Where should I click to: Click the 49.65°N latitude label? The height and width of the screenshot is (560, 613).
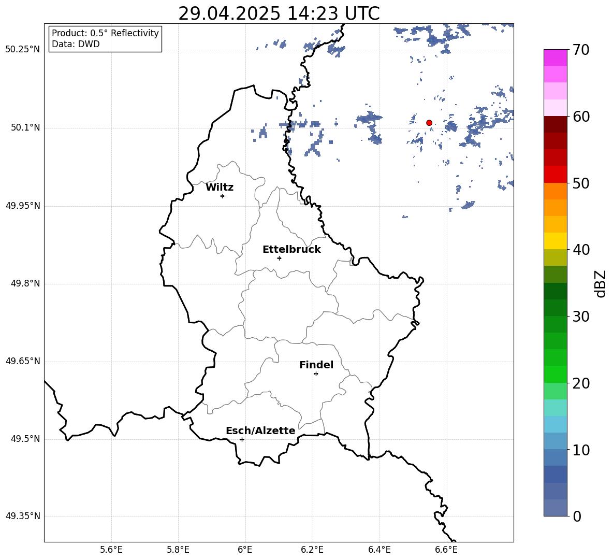click(x=23, y=361)
